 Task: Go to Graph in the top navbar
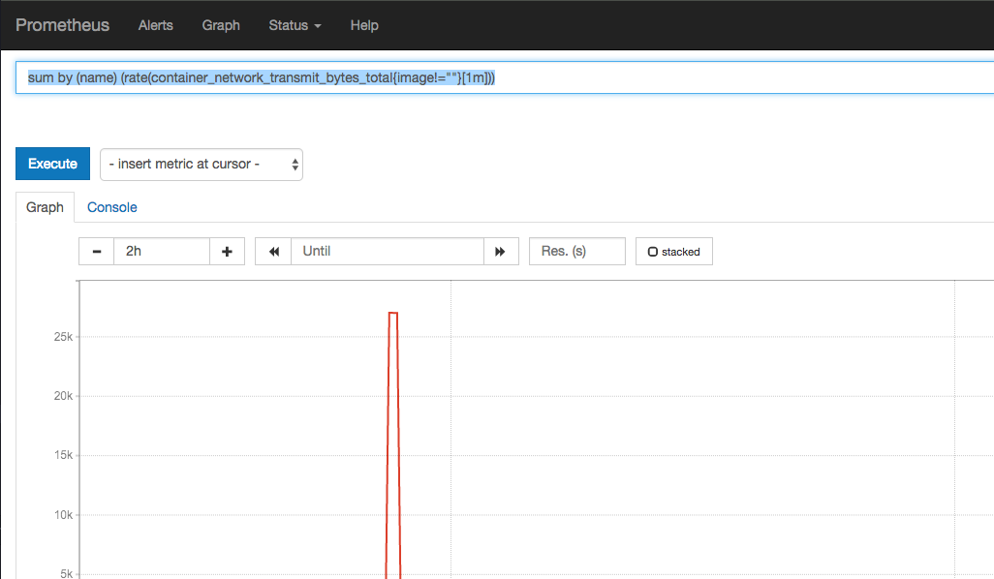coord(221,25)
